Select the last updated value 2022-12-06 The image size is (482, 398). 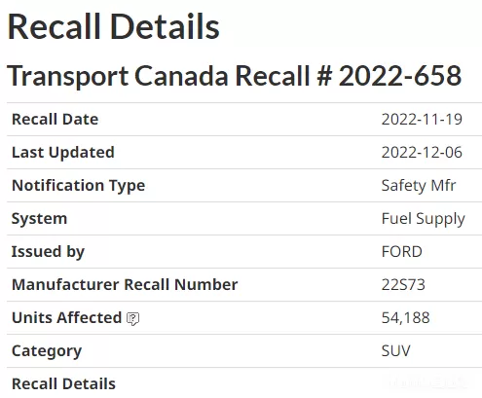pos(422,153)
